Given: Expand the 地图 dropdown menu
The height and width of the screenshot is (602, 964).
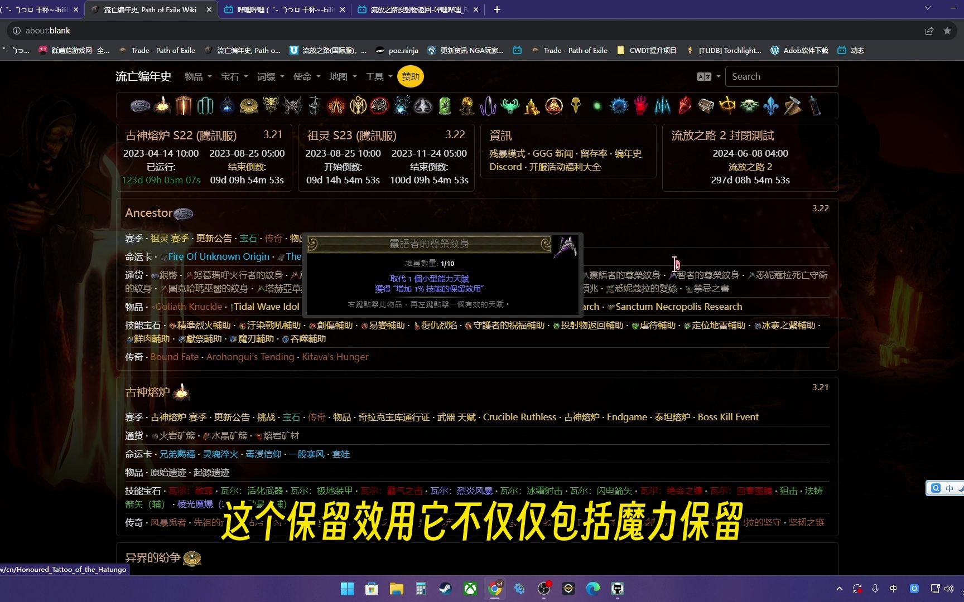Looking at the screenshot, I should coord(343,76).
